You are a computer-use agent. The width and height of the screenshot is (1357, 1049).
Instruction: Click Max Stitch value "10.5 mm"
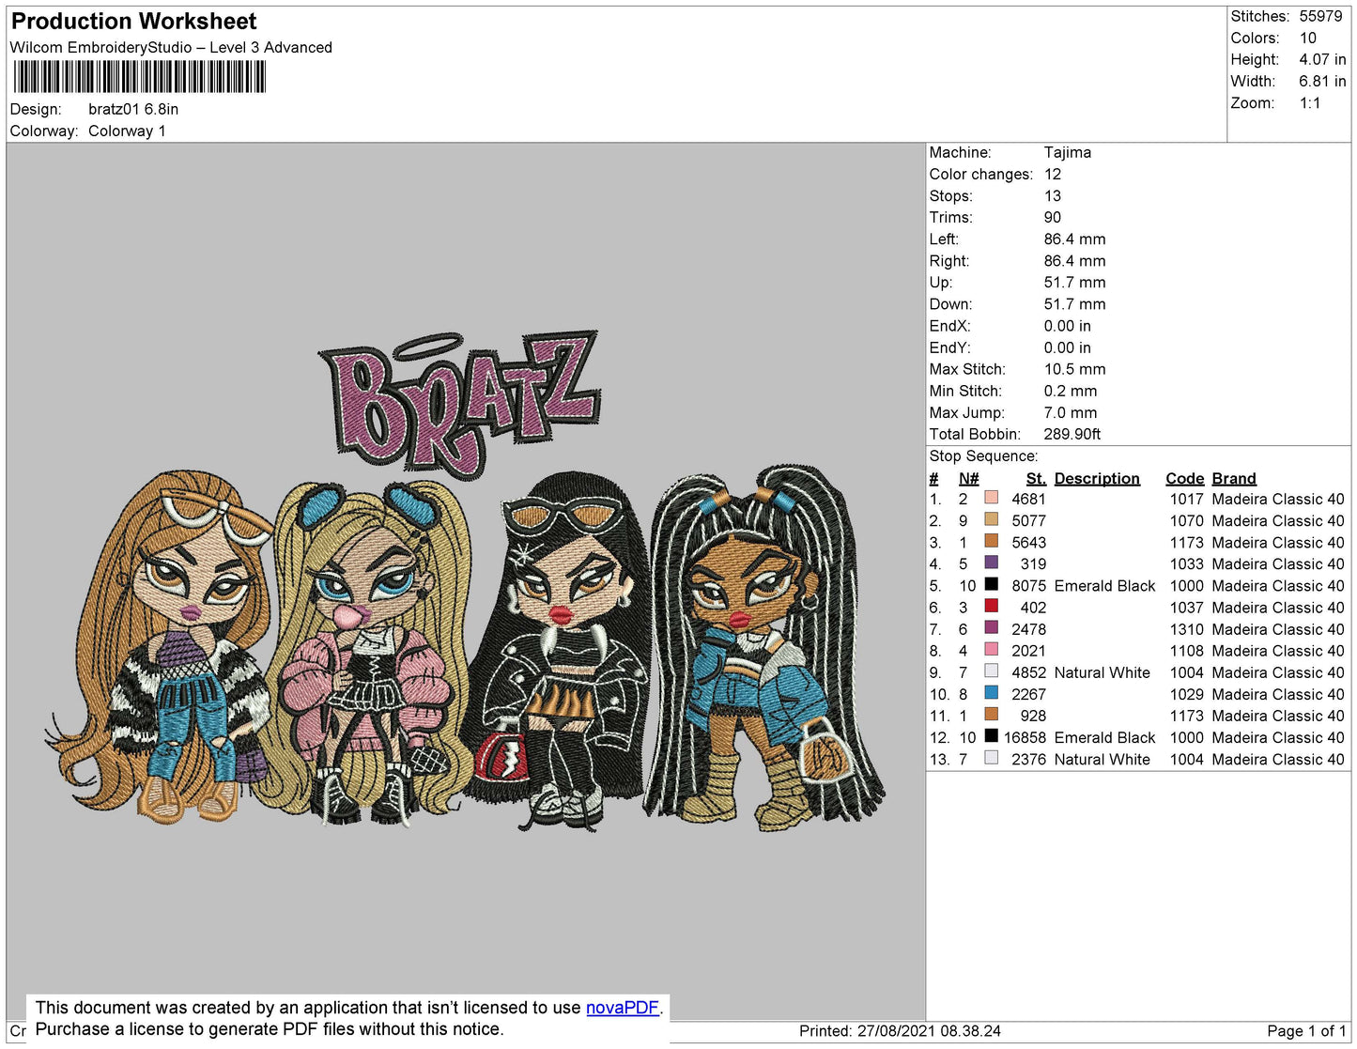pos(1074,369)
